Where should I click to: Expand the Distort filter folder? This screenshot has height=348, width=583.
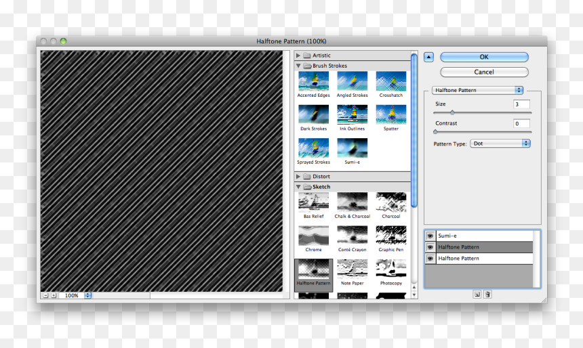pos(298,177)
